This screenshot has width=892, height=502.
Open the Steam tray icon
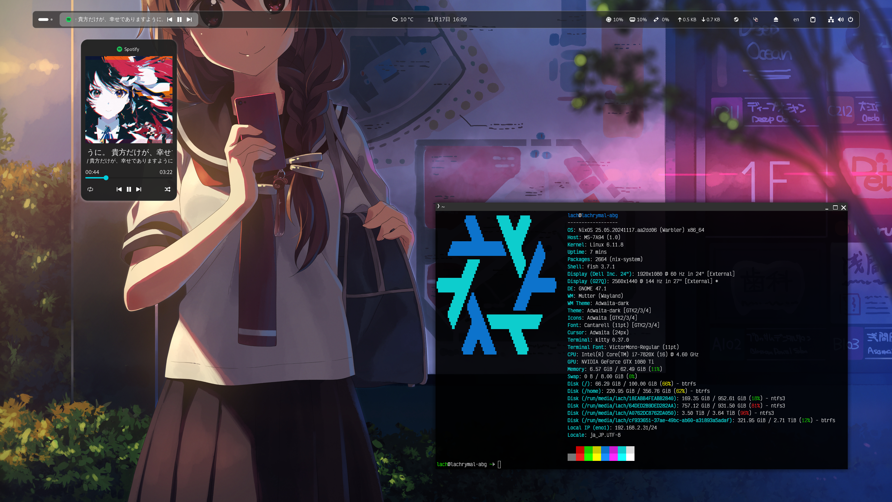(x=736, y=20)
